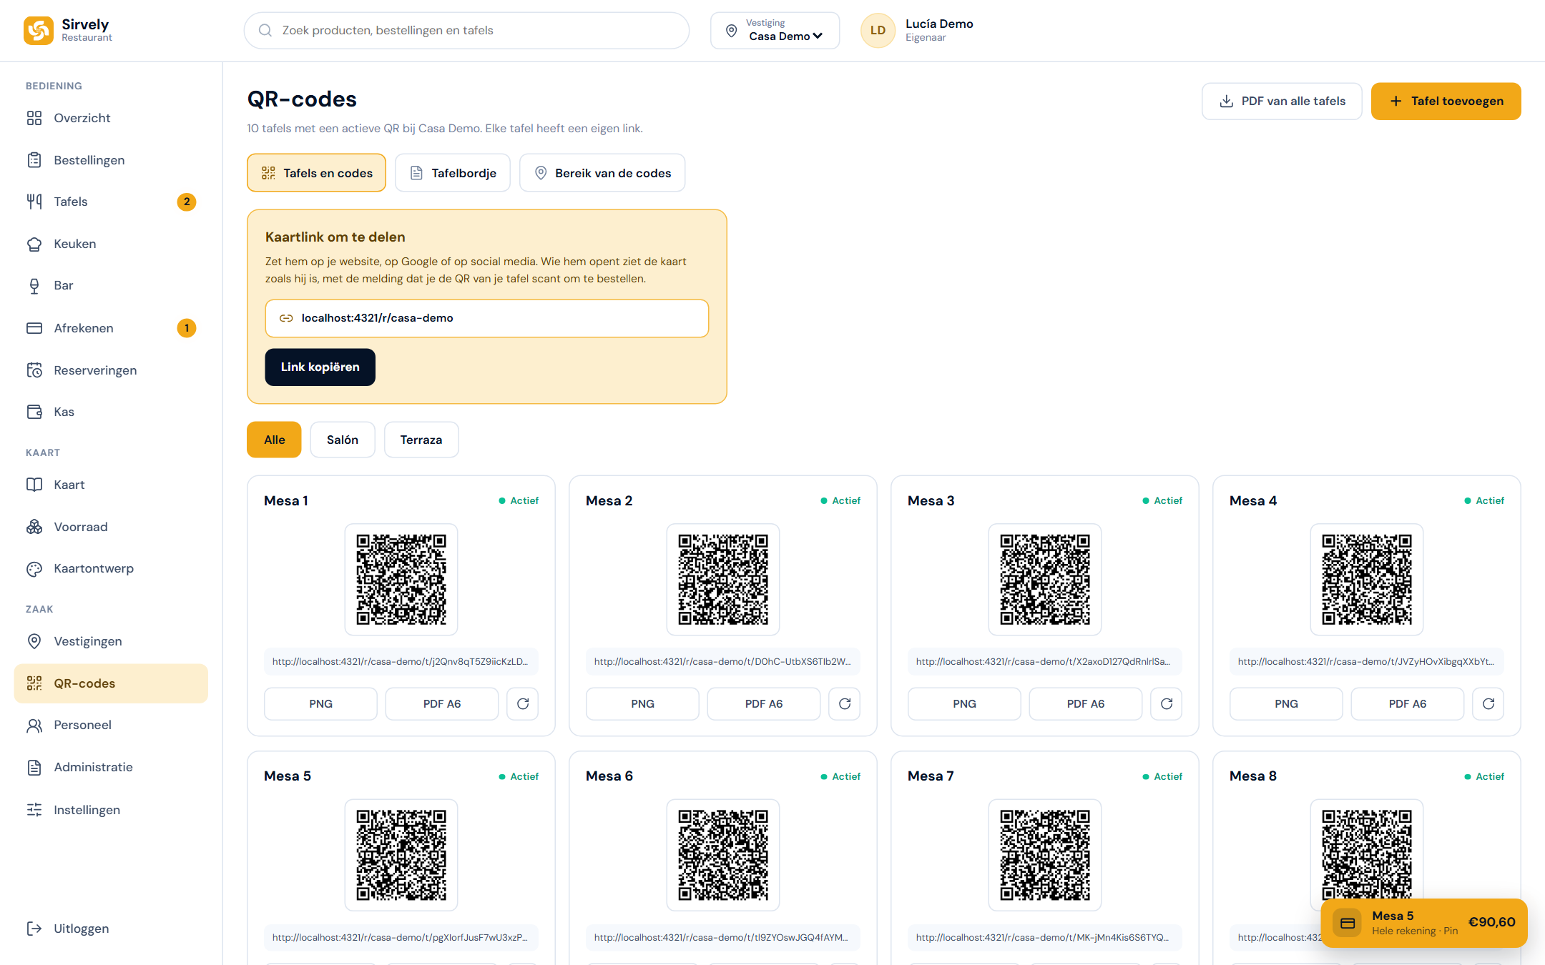Switch to the Tafelbordje tab
This screenshot has height=965, width=1545.
pos(453,173)
